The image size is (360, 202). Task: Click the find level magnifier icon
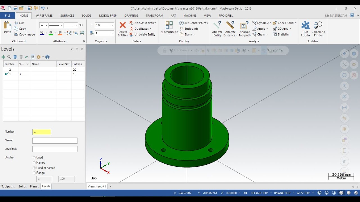point(9,57)
